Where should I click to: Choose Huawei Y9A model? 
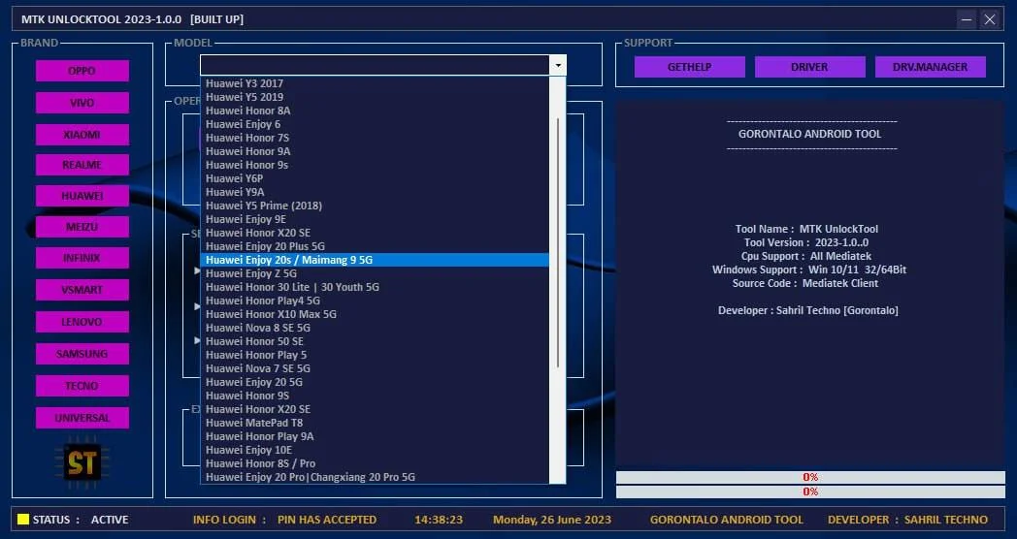(x=375, y=192)
